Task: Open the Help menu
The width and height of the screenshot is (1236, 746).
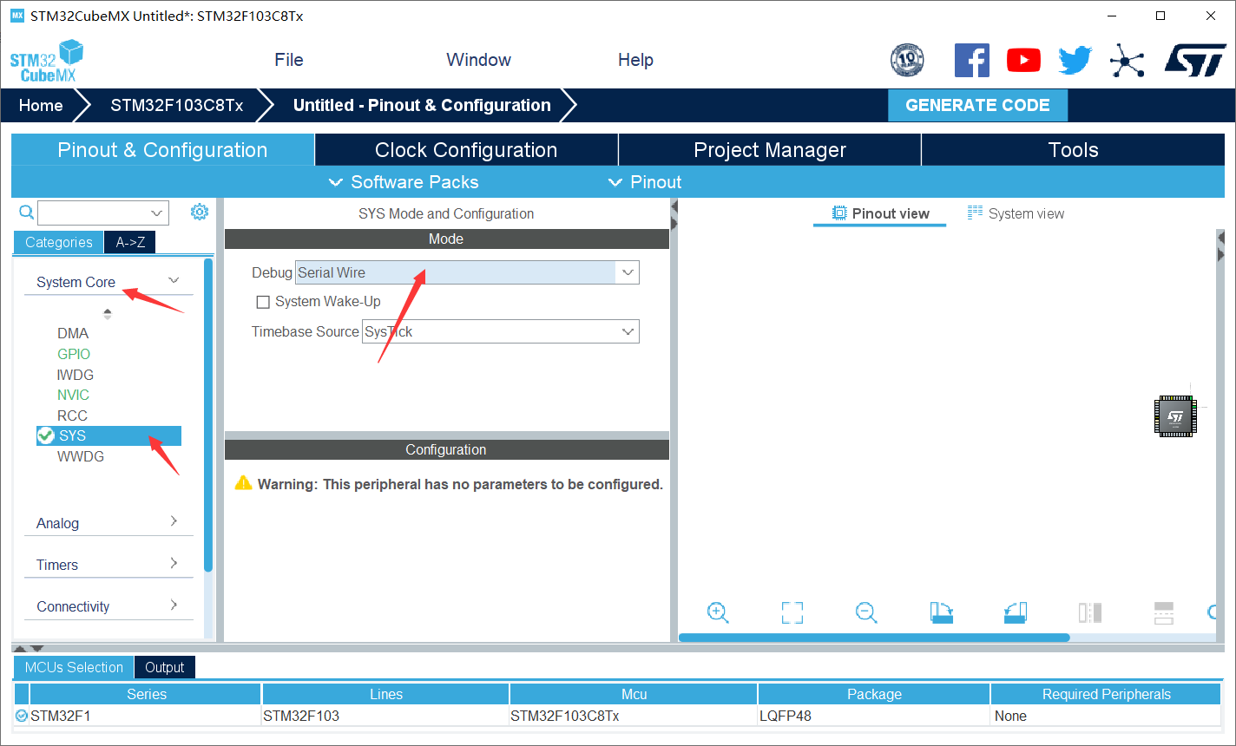Action: coord(635,60)
